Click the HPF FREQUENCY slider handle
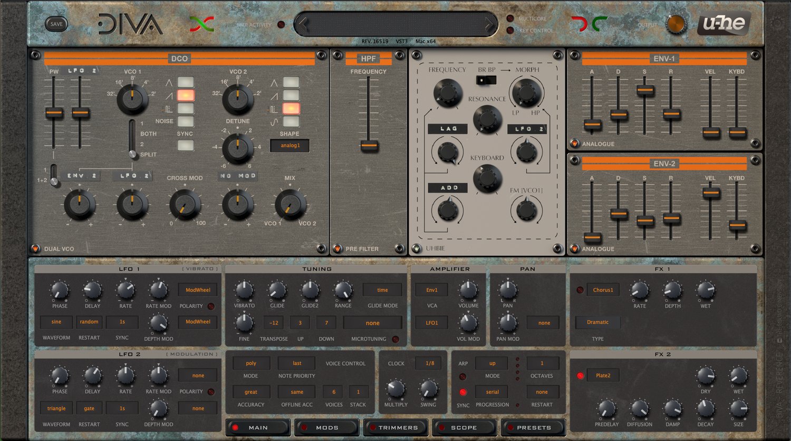The height and width of the screenshot is (441, 791). 369,146
